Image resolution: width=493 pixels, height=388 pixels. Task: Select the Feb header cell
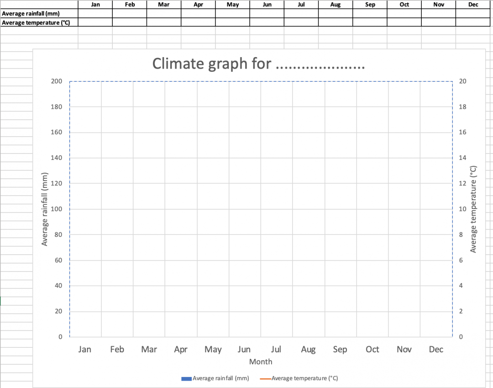(x=130, y=5)
